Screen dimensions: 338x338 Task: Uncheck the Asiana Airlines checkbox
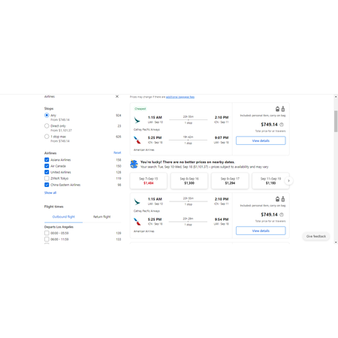pyautogui.click(x=47, y=160)
